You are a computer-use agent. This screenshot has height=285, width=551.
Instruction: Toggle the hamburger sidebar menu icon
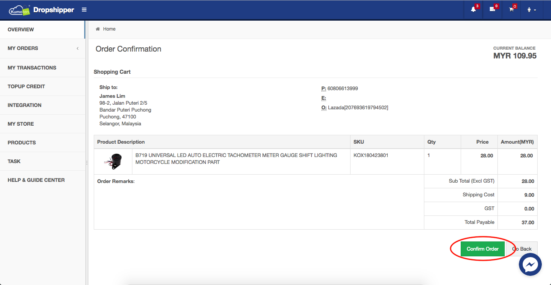tap(84, 10)
